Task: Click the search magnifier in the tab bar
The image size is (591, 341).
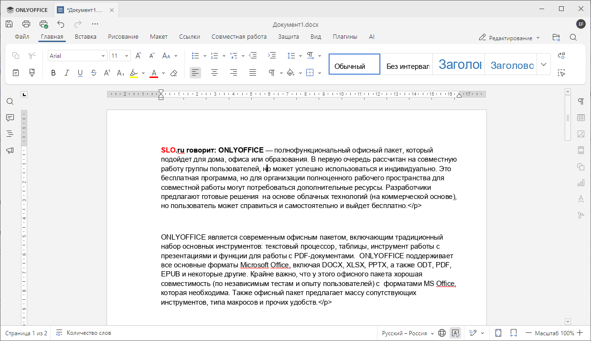Action: point(573,37)
